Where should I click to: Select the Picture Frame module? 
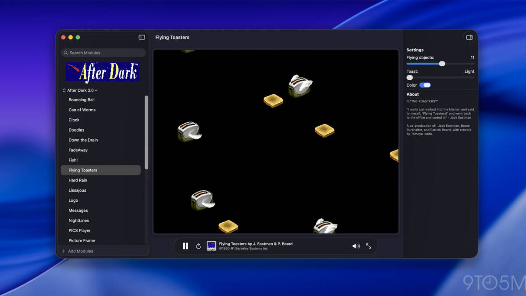[101, 241]
